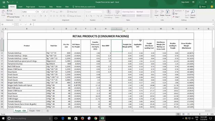The height and width of the screenshot is (121, 215).
Task: Click the Increase Font Size icon
Action: [x=44, y=12]
